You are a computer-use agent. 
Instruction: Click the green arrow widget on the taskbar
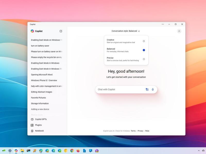click(x=4, y=151)
